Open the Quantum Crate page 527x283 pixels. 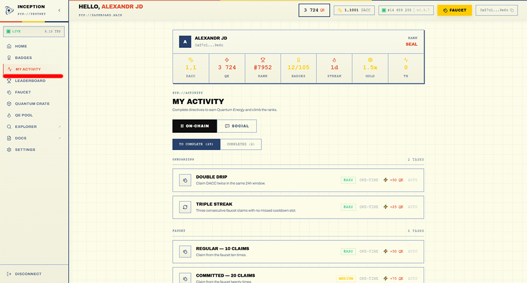32,103
